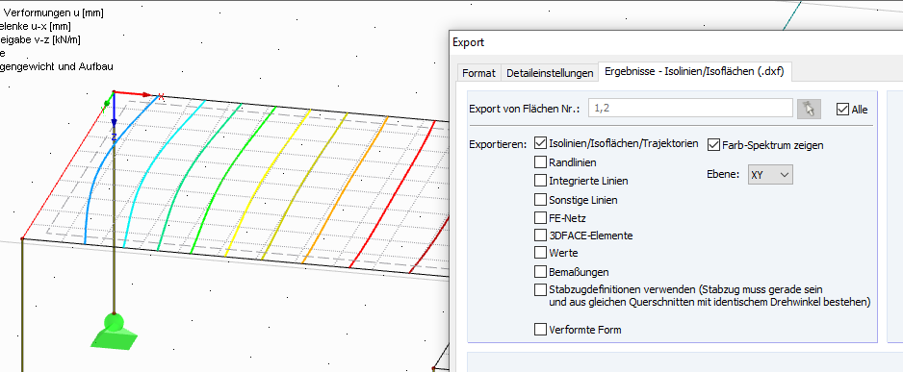Click the 'Verformungen u [mm]' legend text
903x372 pixels.
pyautogui.click(x=54, y=12)
